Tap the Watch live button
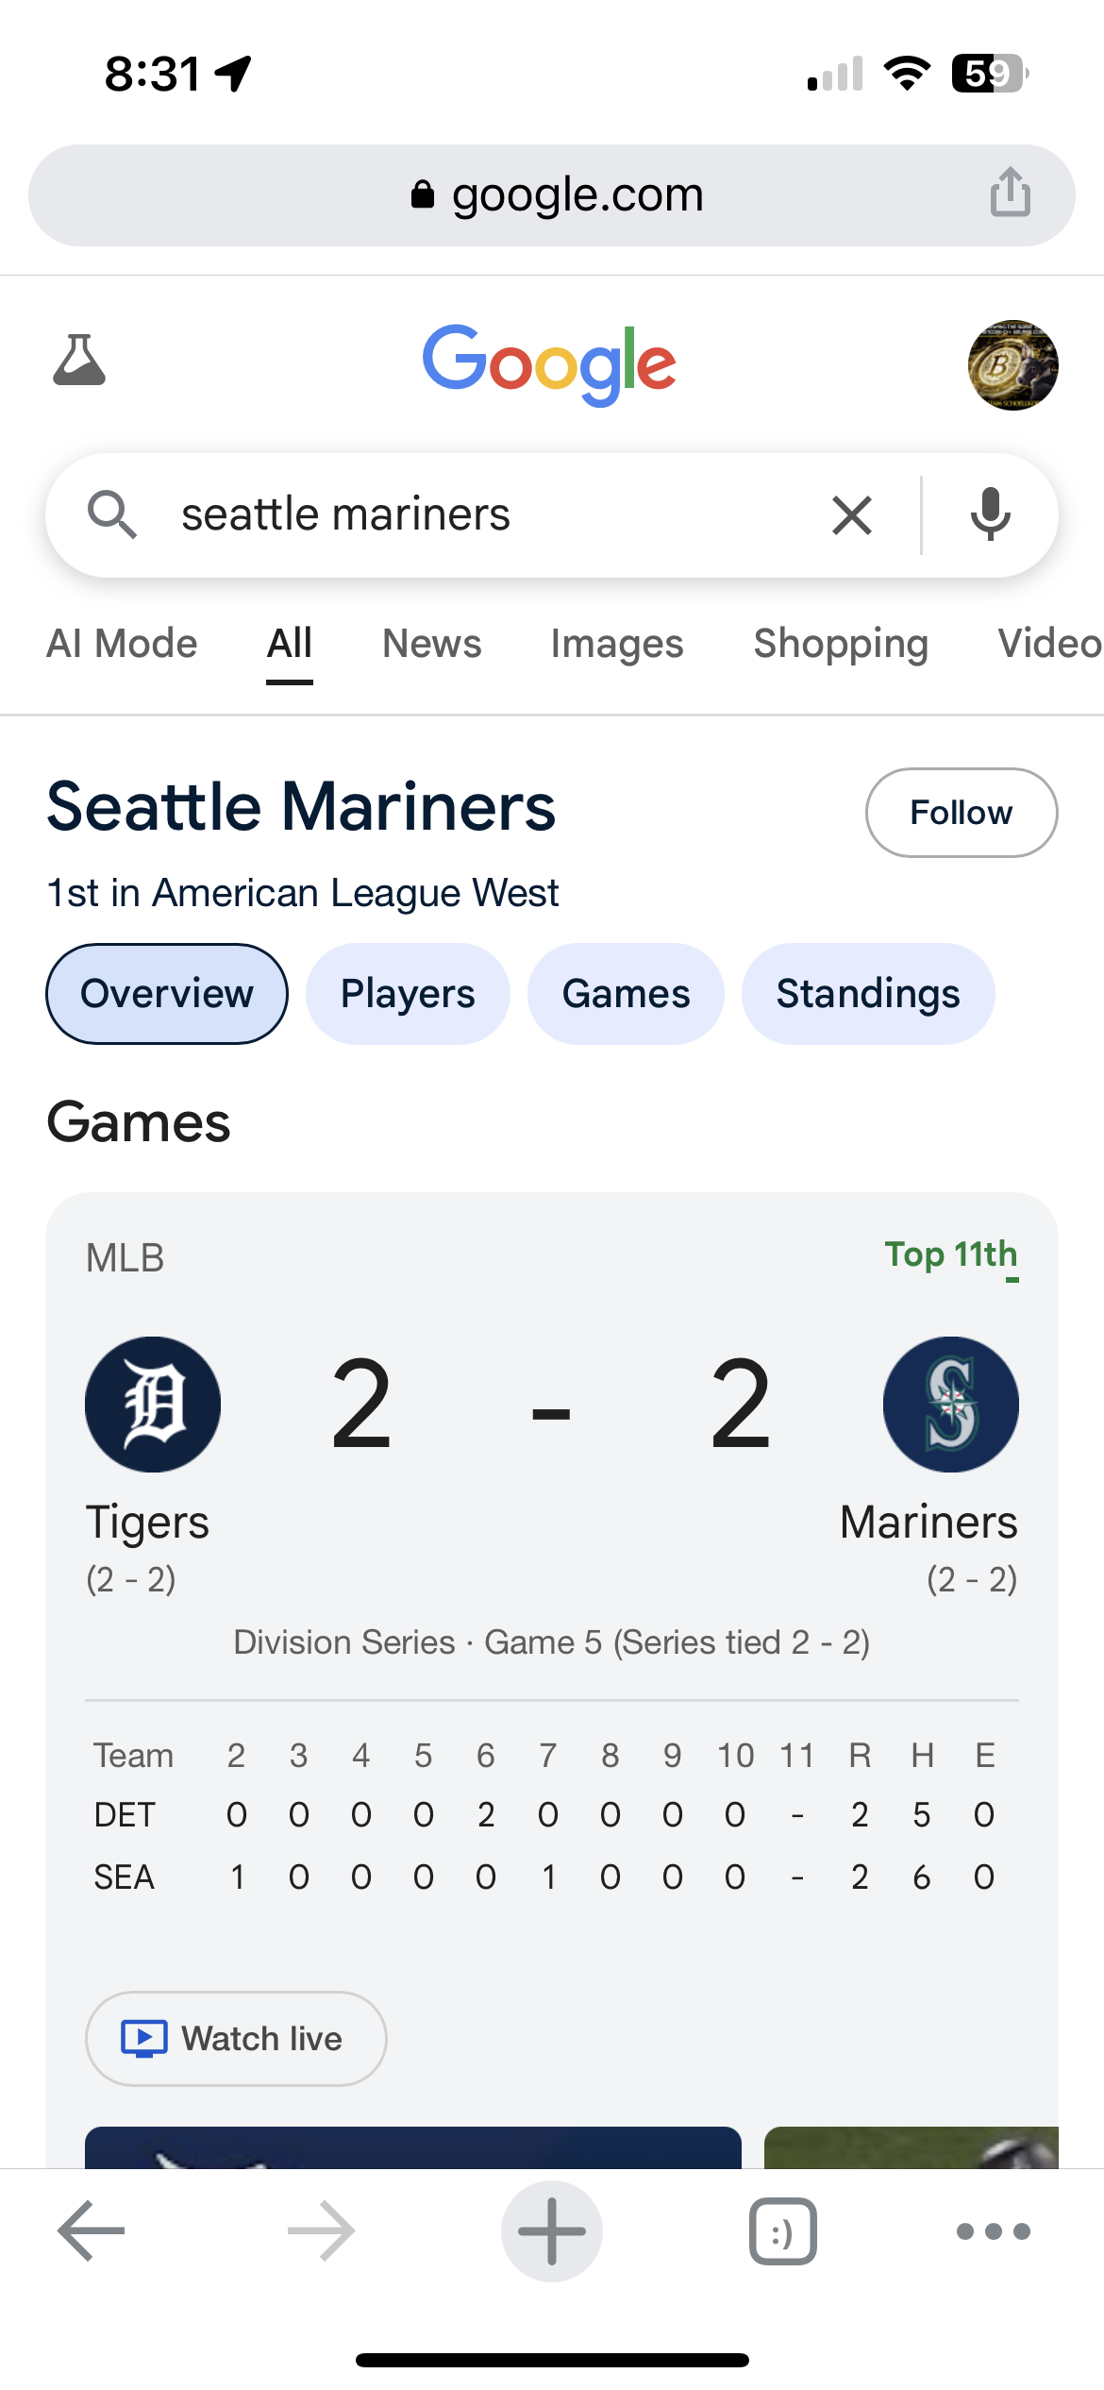Screen dimensions: 1104x2390 point(236,2039)
